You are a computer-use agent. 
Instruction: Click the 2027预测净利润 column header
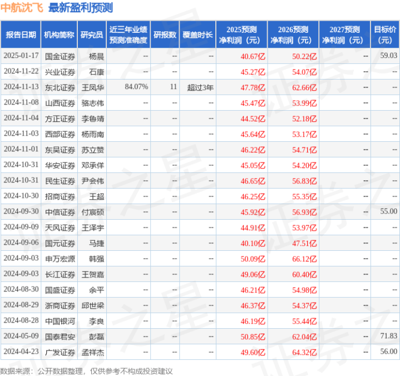[344, 34]
